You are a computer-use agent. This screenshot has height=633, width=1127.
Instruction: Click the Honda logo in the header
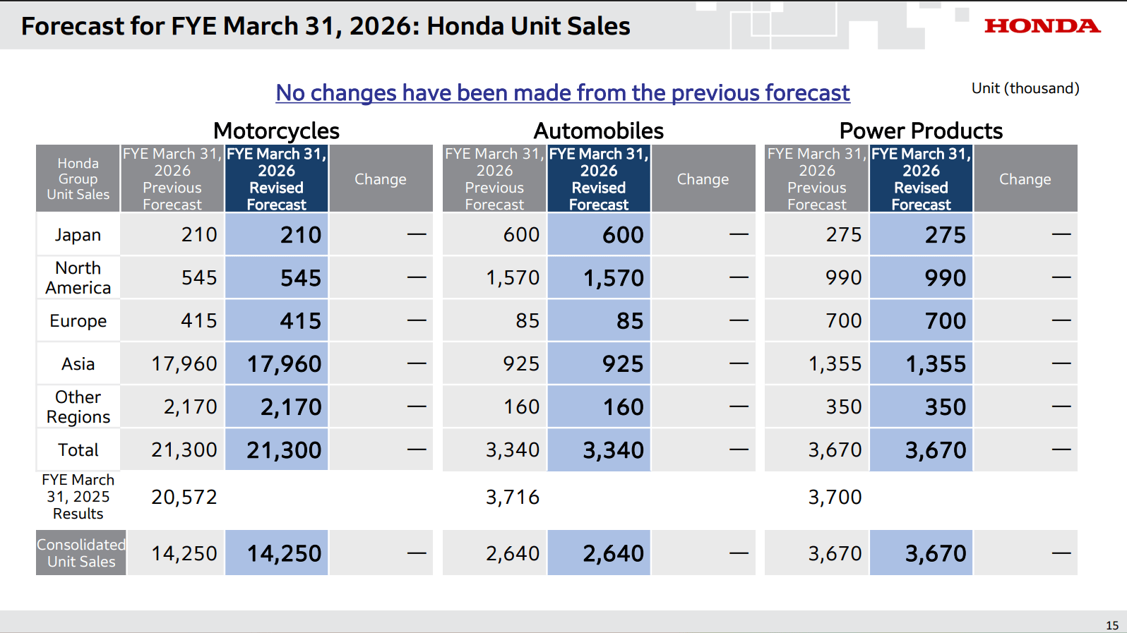click(x=1042, y=26)
